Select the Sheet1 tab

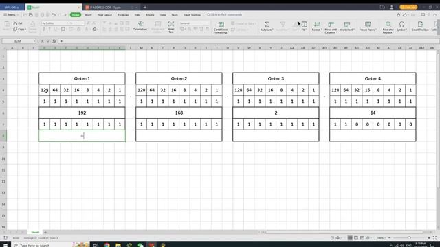tap(35, 232)
